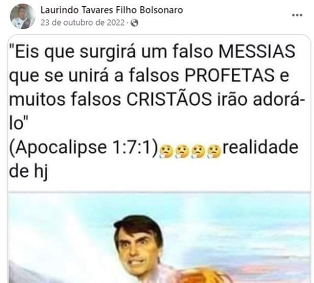The width and height of the screenshot is (314, 283).
Task: Click the 'de hj' text line
Action: pyautogui.click(x=28, y=171)
